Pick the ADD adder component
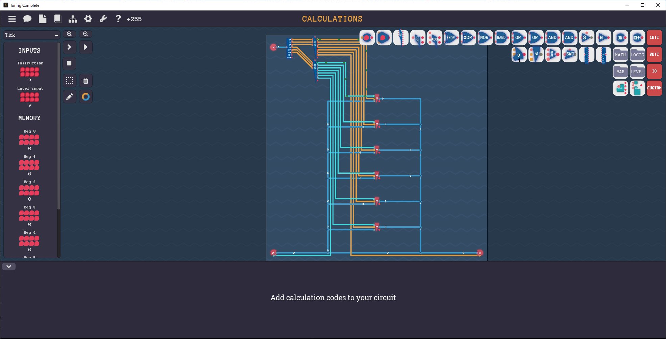This screenshot has height=339, width=666. (x=434, y=38)
